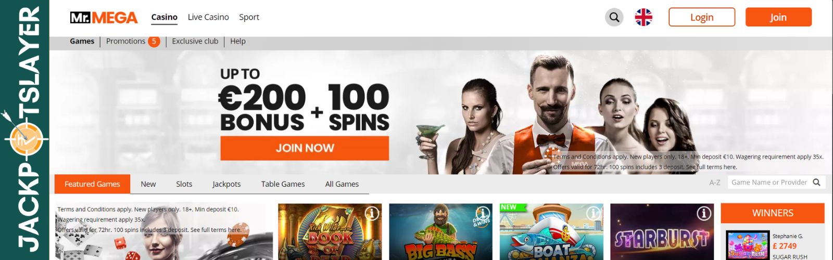Open info icon on Boat Bonanza tile
This screenshot has width=833, height=260.
[593, 213]
